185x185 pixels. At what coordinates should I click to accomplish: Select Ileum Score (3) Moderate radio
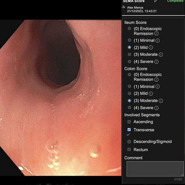(129, 54)
